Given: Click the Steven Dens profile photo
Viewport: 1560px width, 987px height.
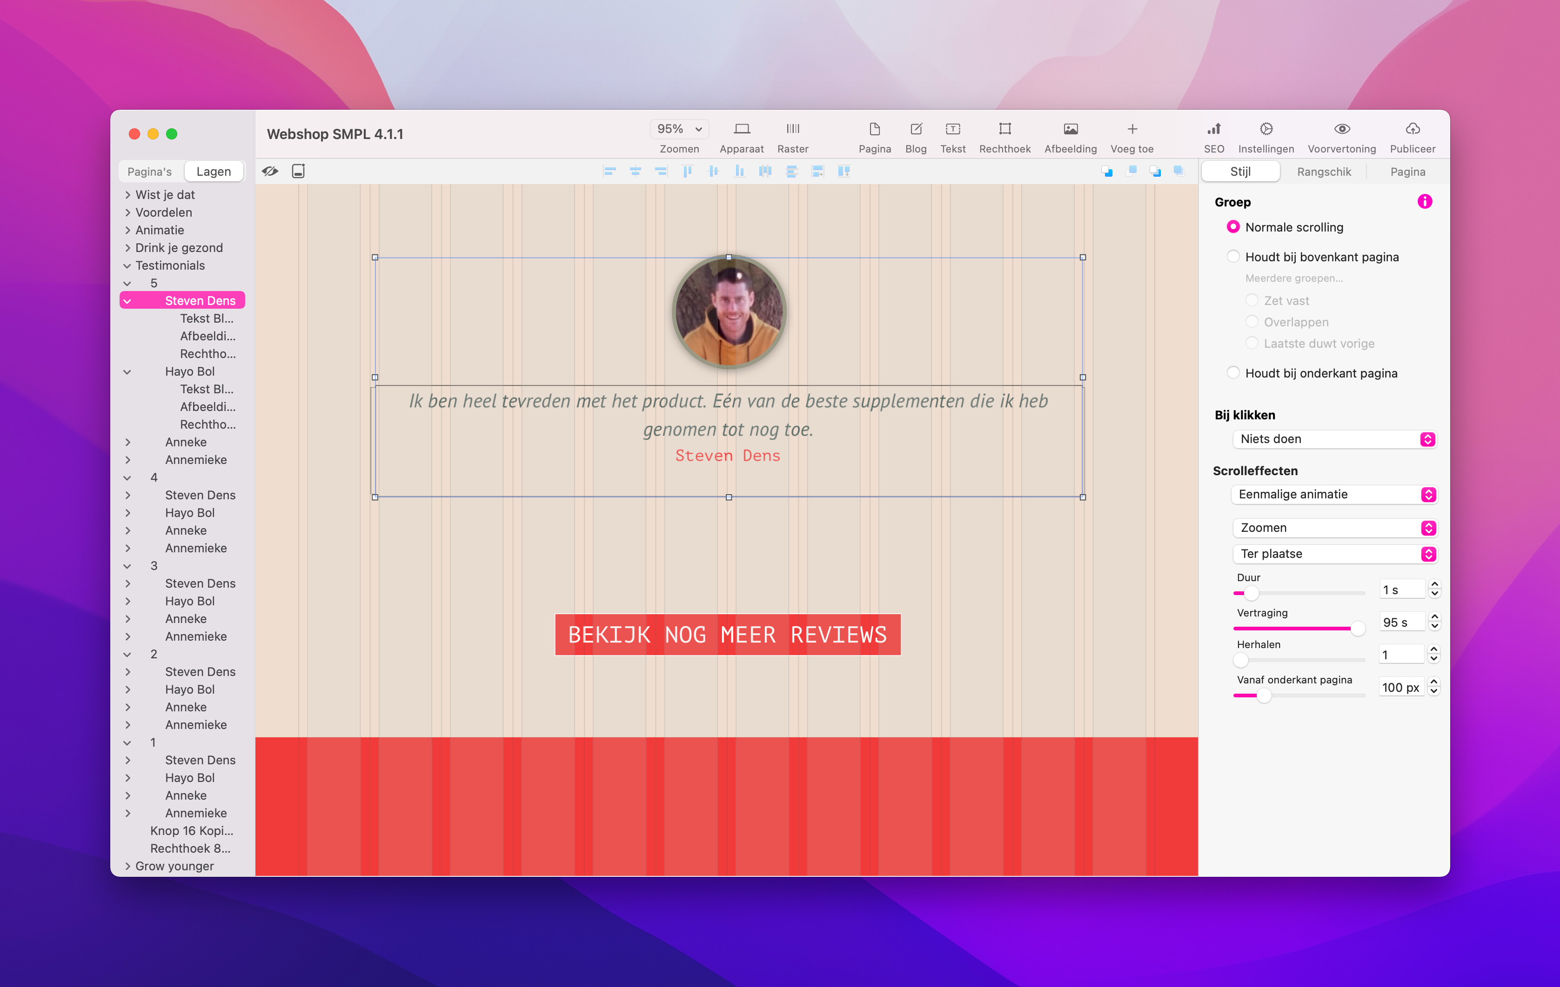Looking at the screenshot, I should [729, 312].
